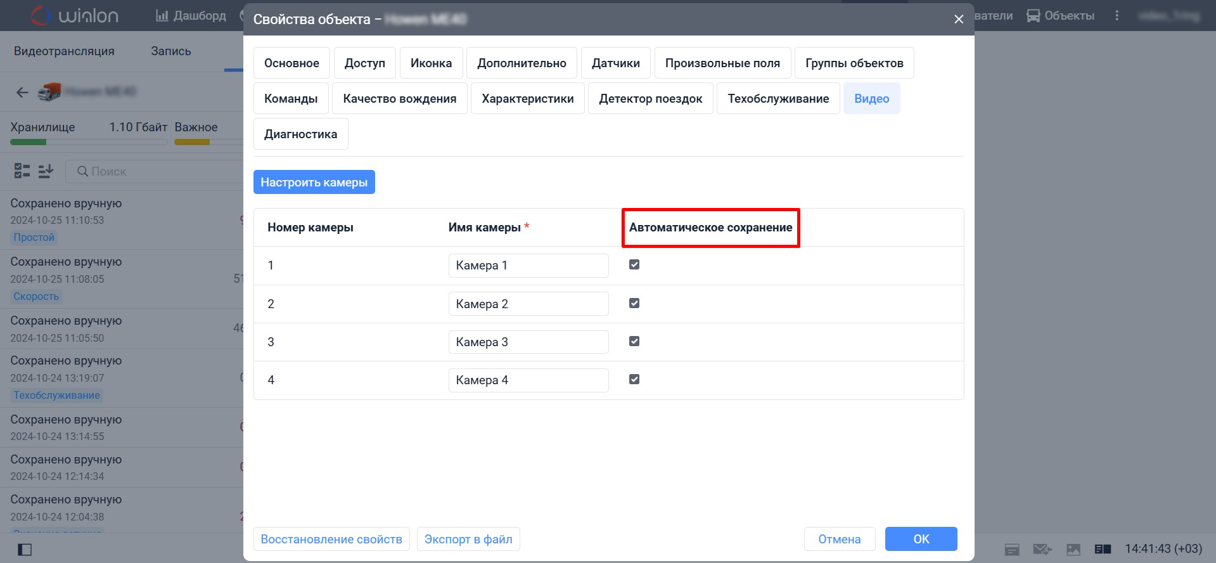Open the messages exchange icon in bottom bar
1216x563 pixels.
click(1042, 549)
